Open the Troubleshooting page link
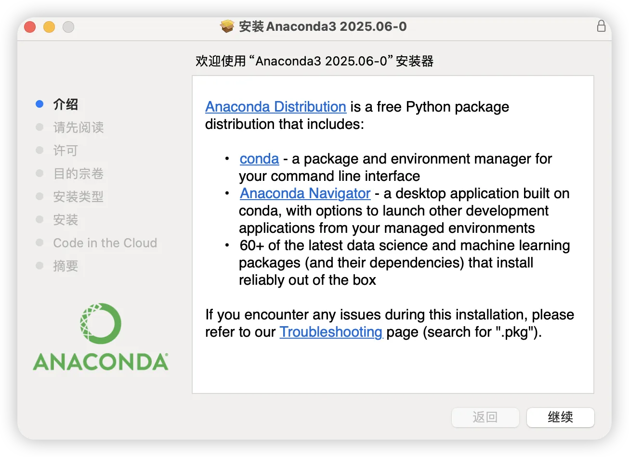 pos(331,332)
